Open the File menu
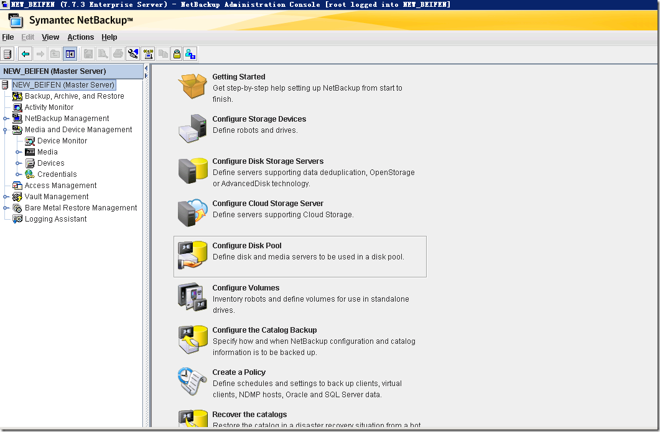This screenshot has height=432, width=660. click(x=8, y=37)
